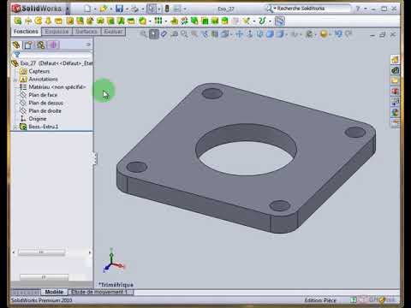The height and width of the screenshot is (308, 411).
Task: Open the dropdown arrow next to Save
Action: tap(127, 9)
